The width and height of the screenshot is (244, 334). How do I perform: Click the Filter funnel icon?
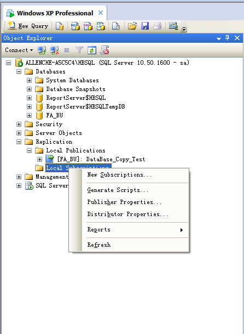tap(79, 50)
